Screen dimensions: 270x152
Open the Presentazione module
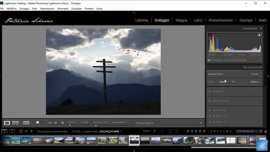[x=221, y=20]
